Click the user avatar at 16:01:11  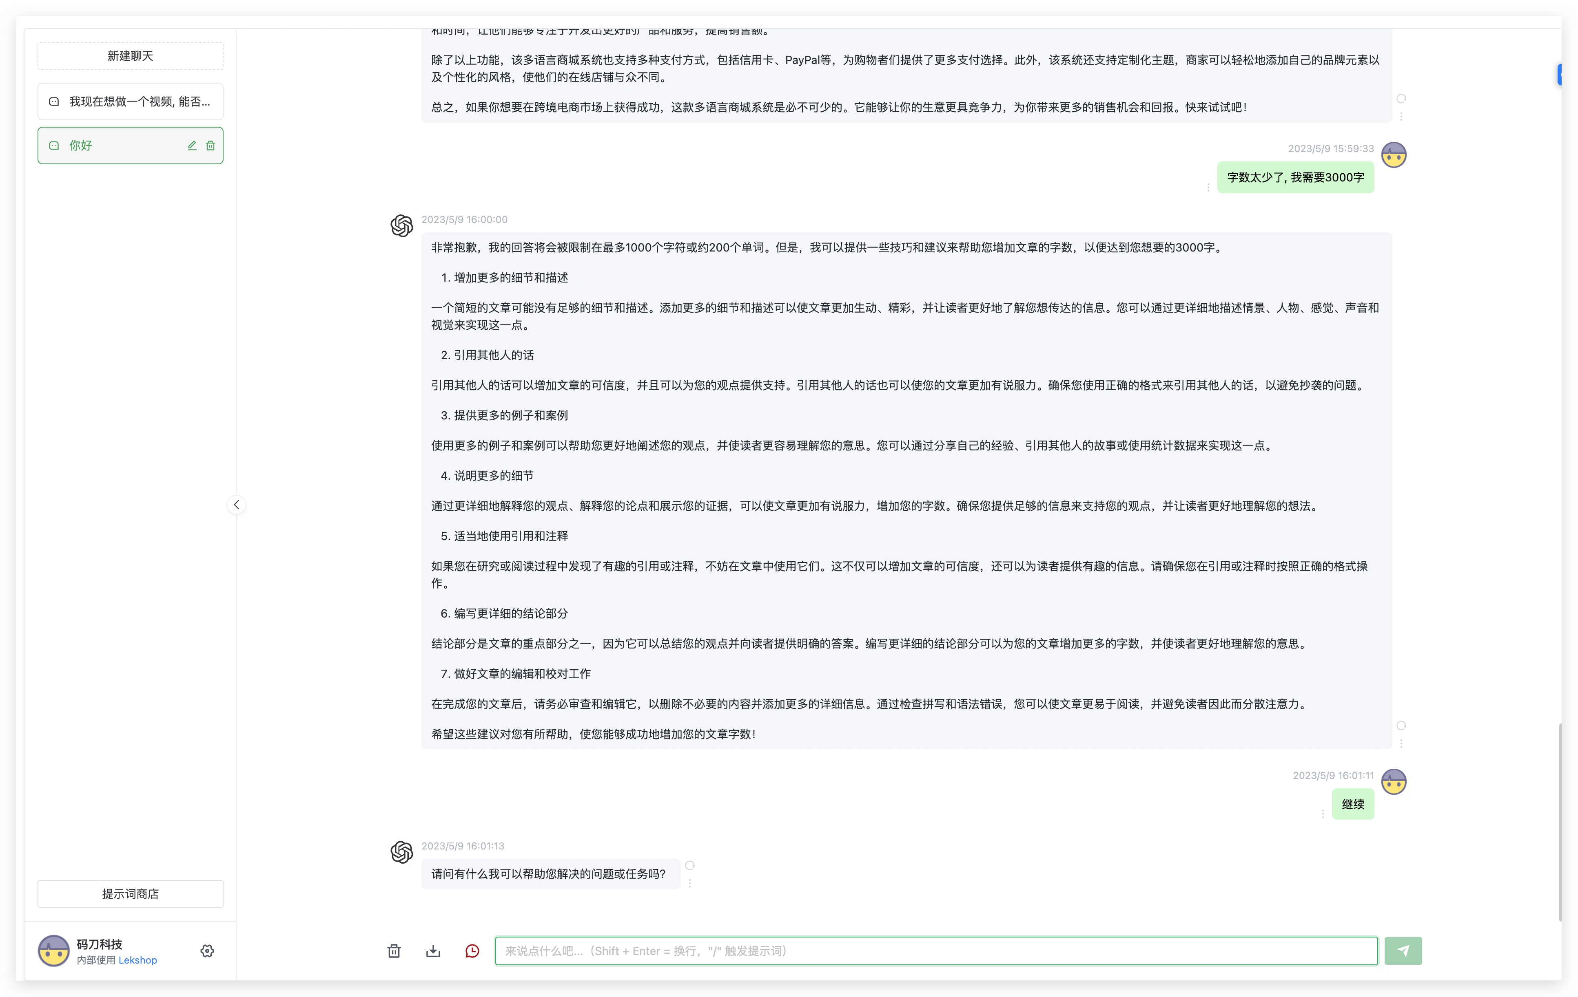point(1394,781)
